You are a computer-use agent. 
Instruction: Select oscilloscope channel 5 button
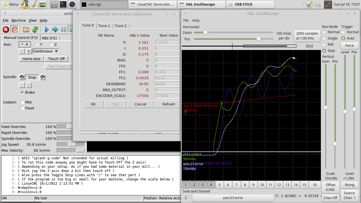point(219,185)
